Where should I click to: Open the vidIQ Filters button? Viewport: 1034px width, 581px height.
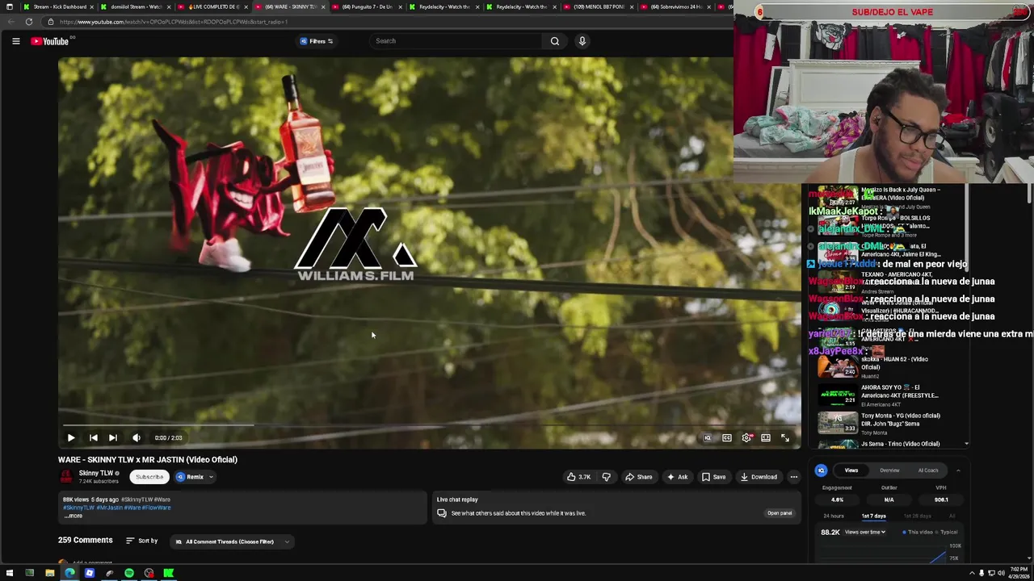pos(317,41)
